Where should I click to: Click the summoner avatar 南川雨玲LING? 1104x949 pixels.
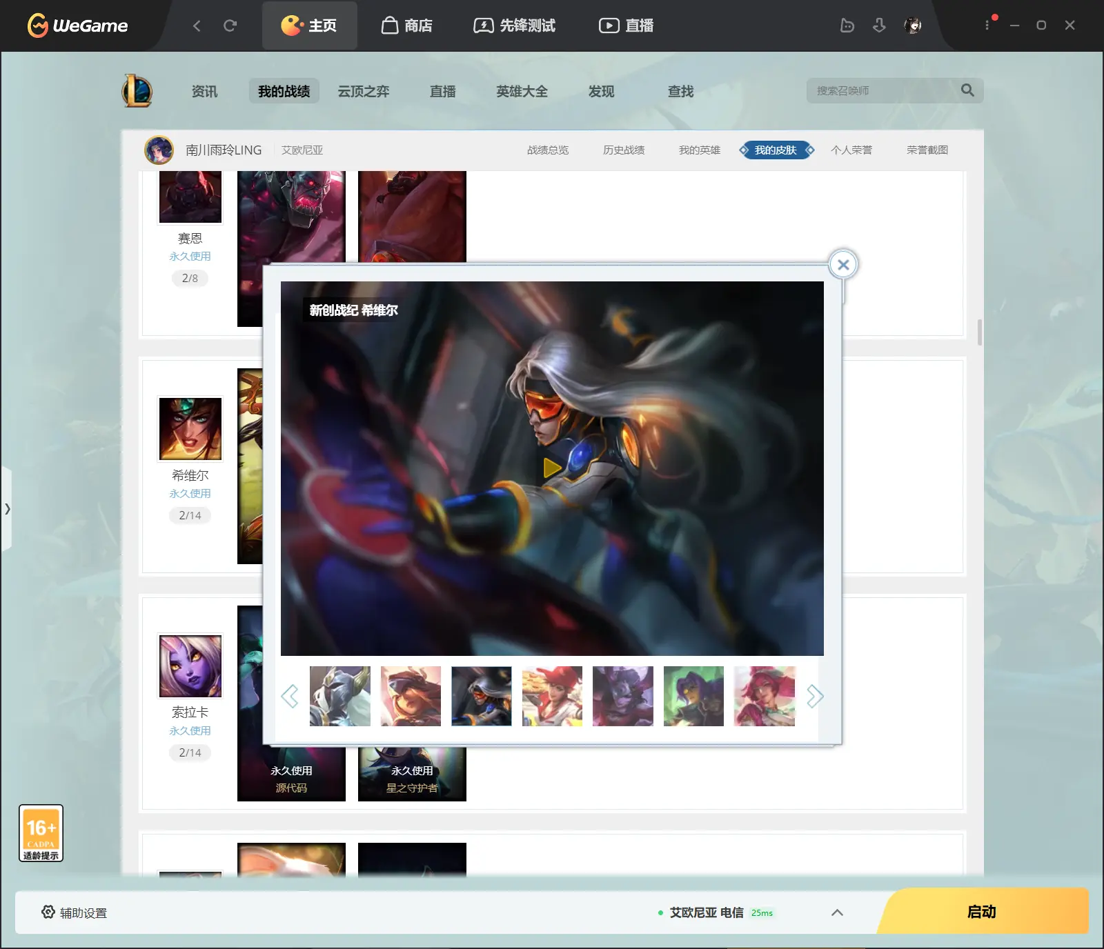[x=159, y=150]
